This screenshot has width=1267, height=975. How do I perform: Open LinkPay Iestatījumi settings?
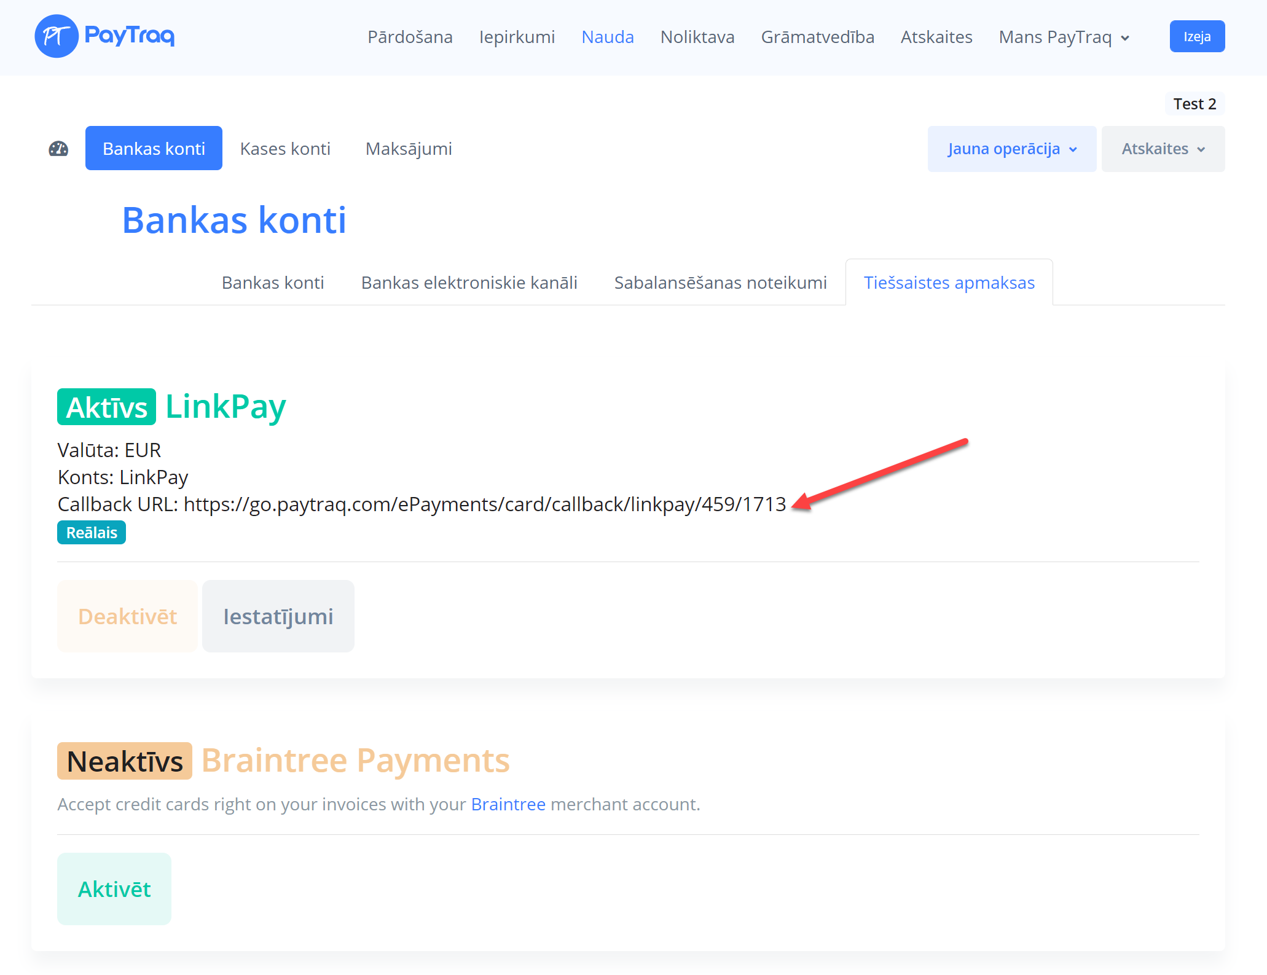(278, 616)
